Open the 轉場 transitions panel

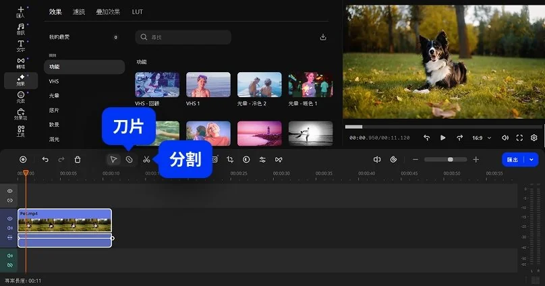click(x=20, y=63)
